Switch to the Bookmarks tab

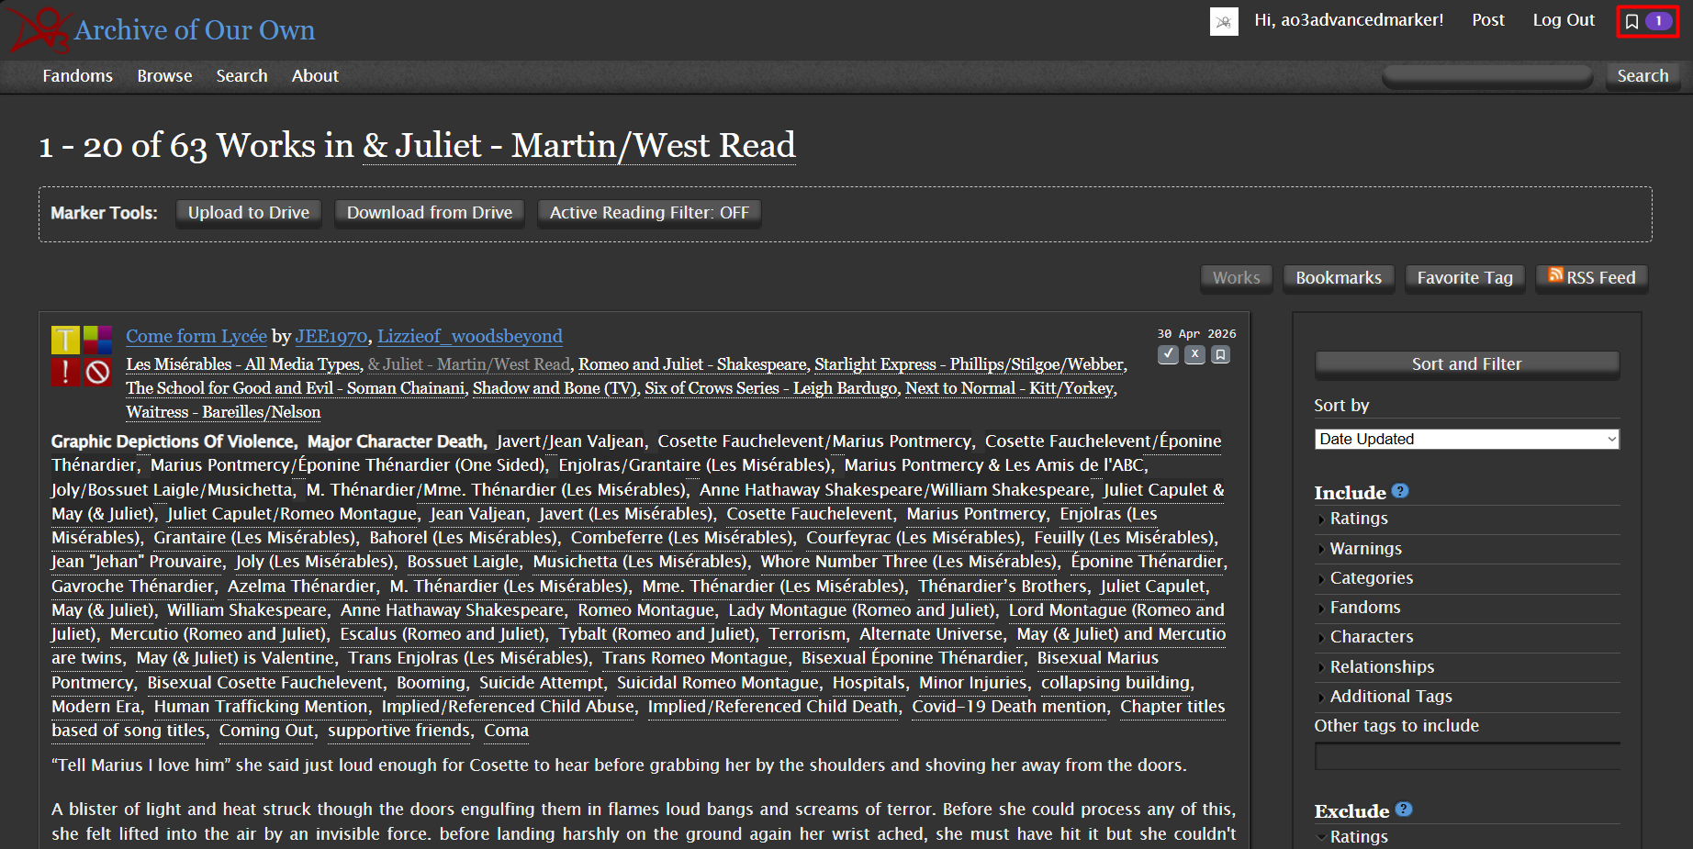click(x=1339, y=277)
